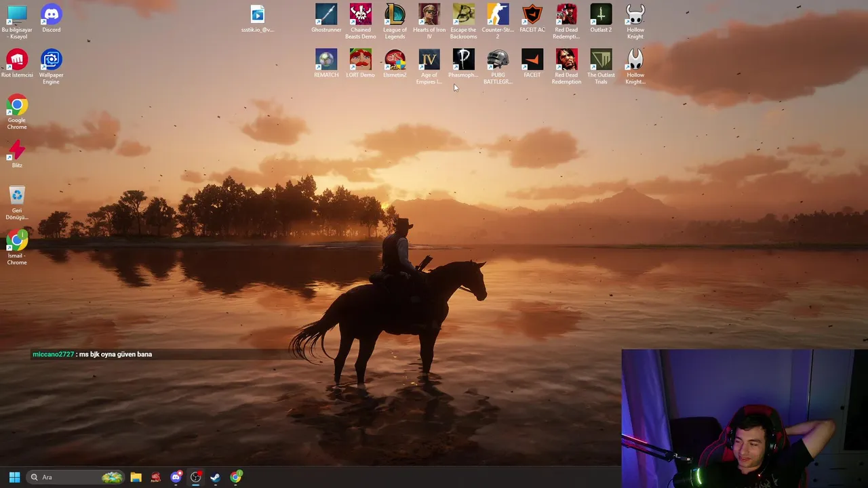This screenshot has width=868, height=488.
Task: Select the ssstik.io video file
Action: [258, 18]
